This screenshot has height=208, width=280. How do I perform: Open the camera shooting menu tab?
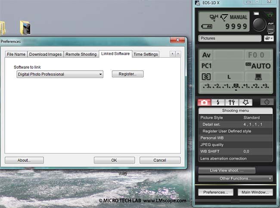[x=204, y=102]
